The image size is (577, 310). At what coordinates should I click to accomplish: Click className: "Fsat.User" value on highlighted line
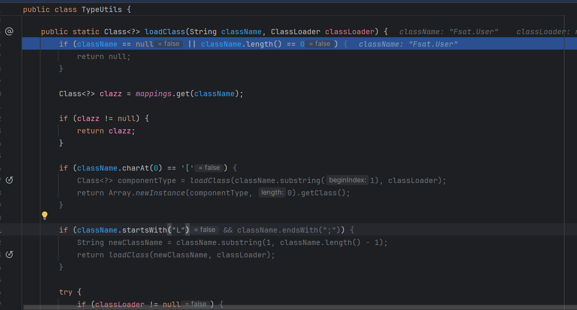[x=408, y=44]
